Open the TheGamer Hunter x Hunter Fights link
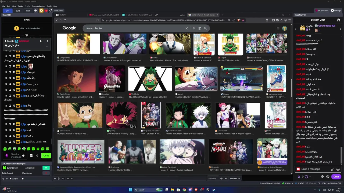This screenshot has width=344, height=193. coord(120,170)
